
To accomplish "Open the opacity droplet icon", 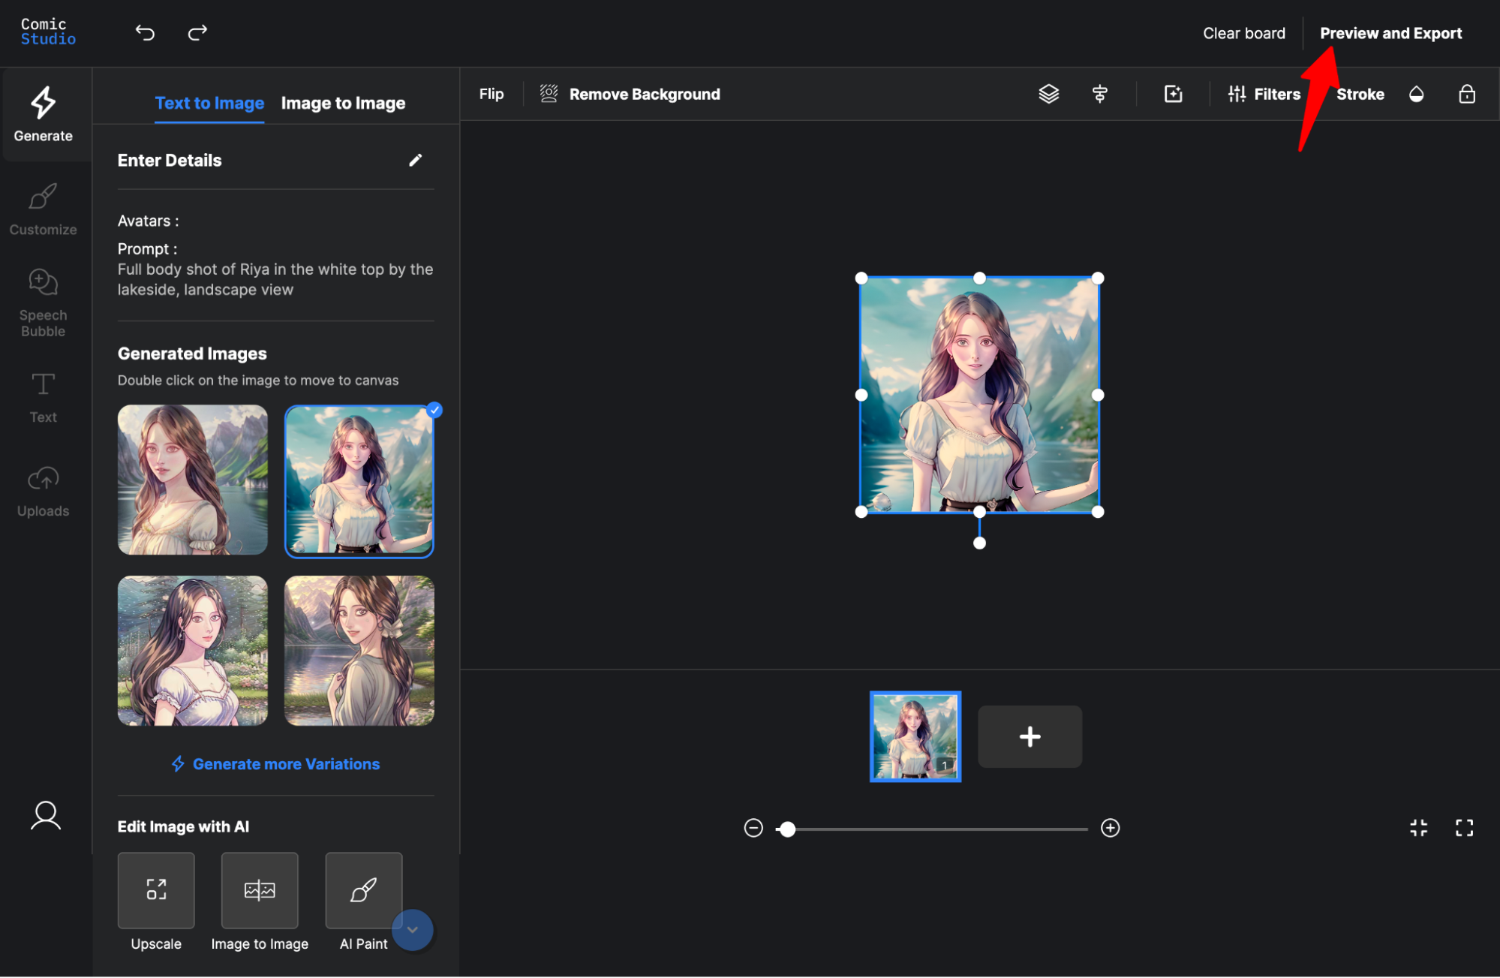I will point(1416,94).
